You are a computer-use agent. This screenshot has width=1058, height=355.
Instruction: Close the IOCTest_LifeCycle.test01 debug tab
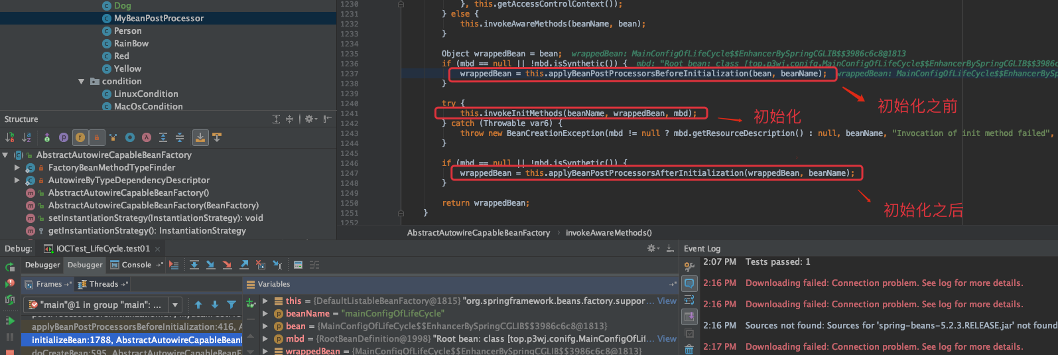pos(158,249)
